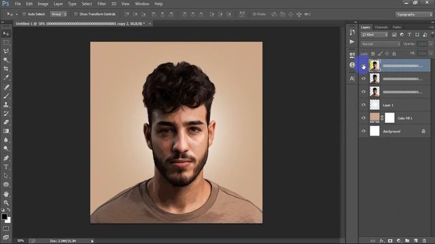435x244 pixels.
Task: Open the status bar info arrow
Action: coord(92,241)
